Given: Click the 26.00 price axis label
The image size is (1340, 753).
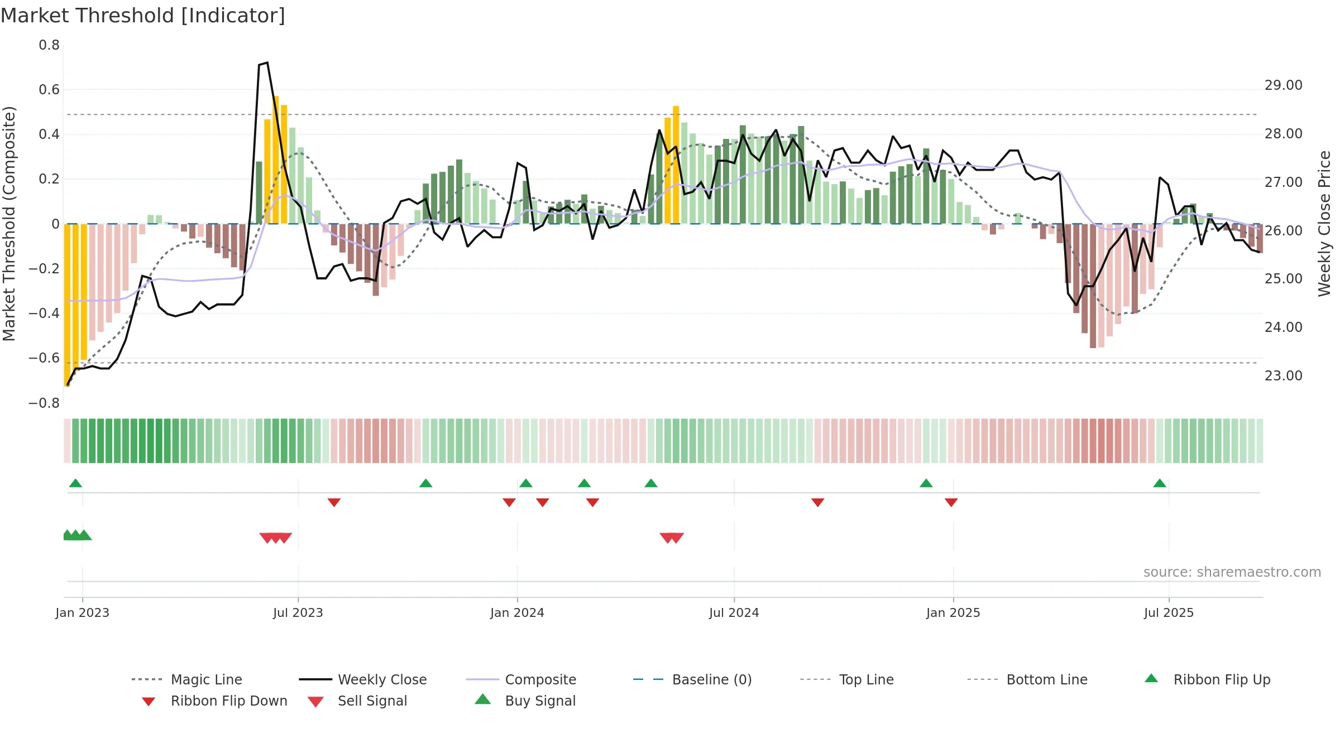Looking at the screenshot, I should 1284,230.
